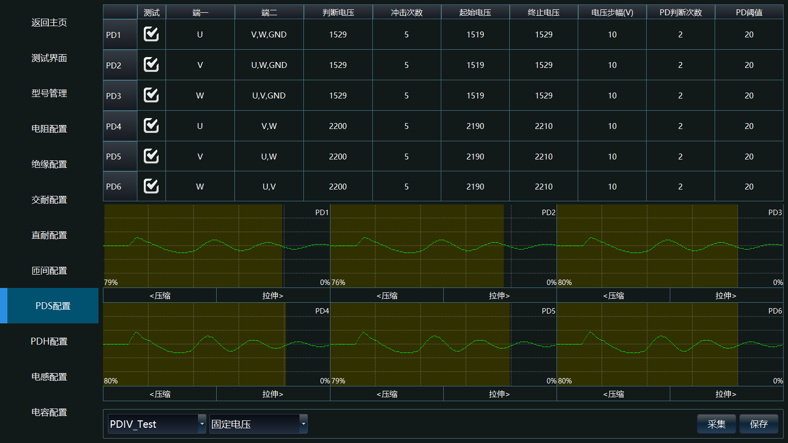The height and width of the screenshot is (443, 788).
Task: Compress the PD5 waveform with <压缩
Action: [387, 394]
